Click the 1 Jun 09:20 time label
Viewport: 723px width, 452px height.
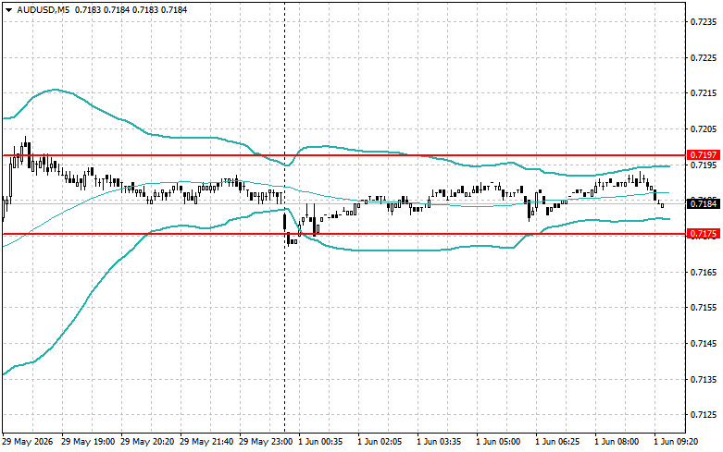676,442
